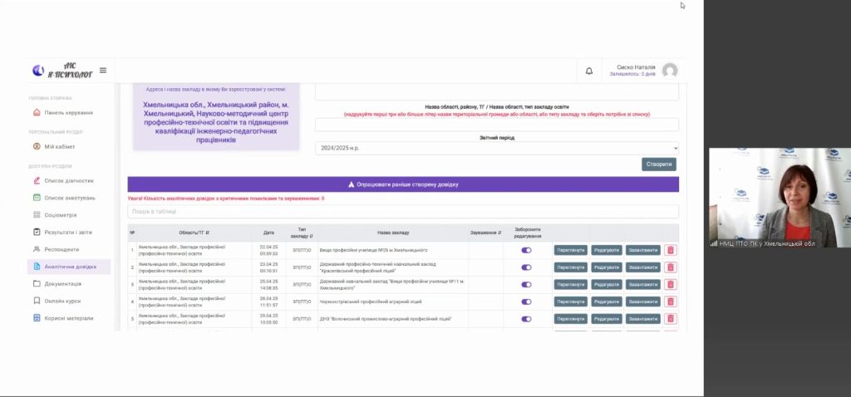Click Завантажити for row 2
This screenshot has width=851, height=397.
[643, 267]
